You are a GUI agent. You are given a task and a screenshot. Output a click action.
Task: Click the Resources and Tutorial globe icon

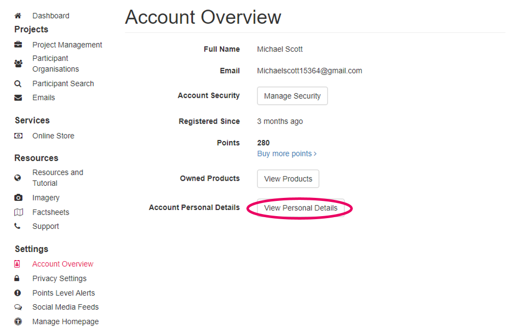point(18,178)
